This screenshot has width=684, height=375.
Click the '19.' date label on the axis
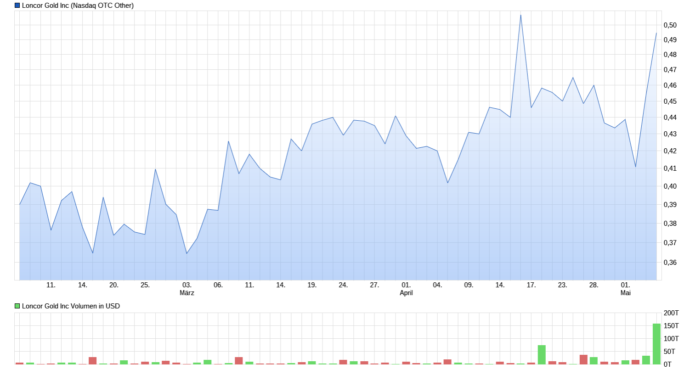click(312, 285)
